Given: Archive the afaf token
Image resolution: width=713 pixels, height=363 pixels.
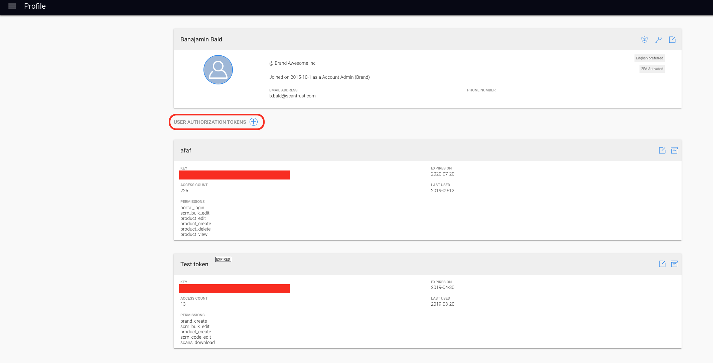Looking at the screenshot, I should coord(674,150).
